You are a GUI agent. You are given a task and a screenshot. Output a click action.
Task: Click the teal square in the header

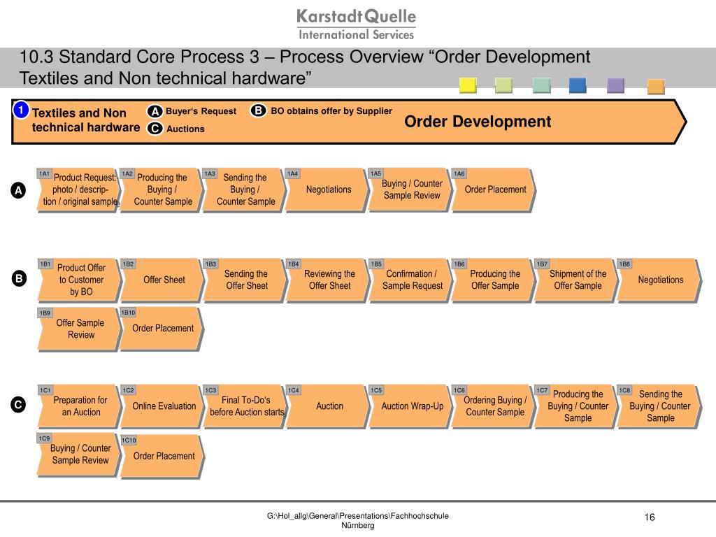coord(542,85)
